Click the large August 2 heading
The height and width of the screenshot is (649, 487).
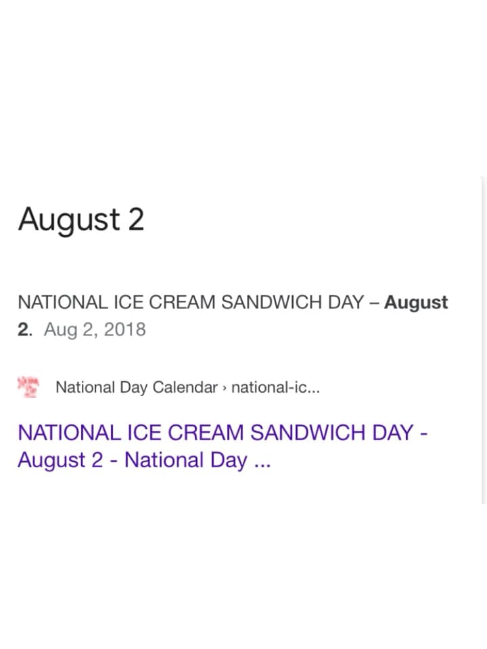pyautogui.click(x=81, y=219)
